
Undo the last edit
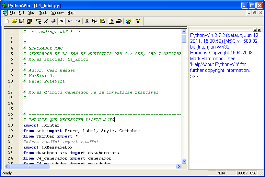[x=70, y=21]
